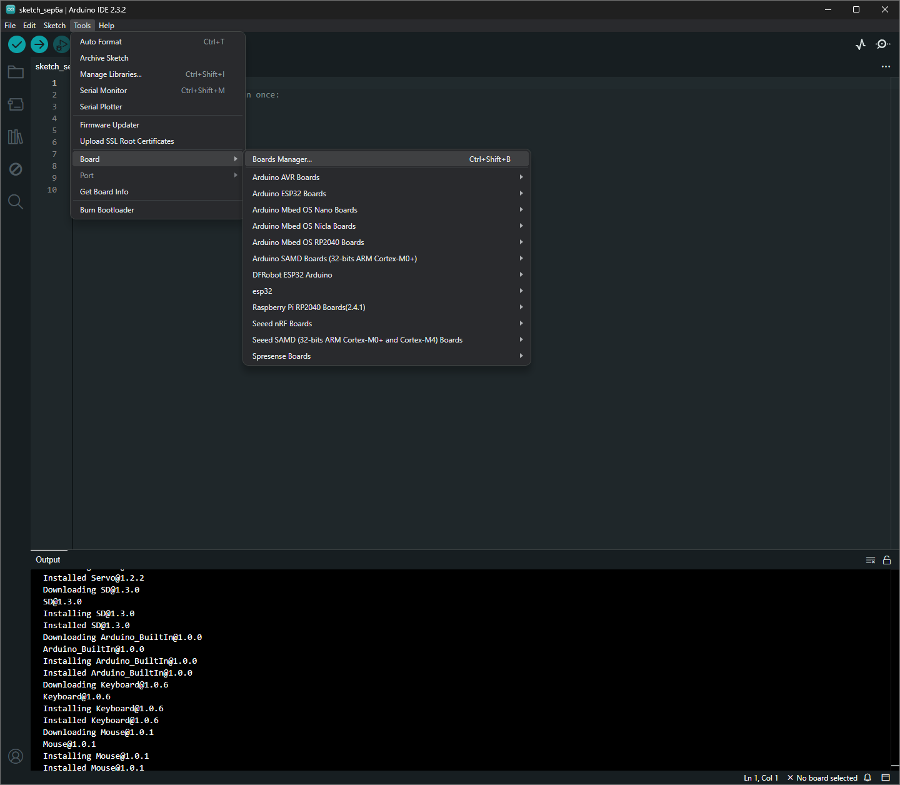
Task: Choose Archive Sketch
Action: point(157,58)
